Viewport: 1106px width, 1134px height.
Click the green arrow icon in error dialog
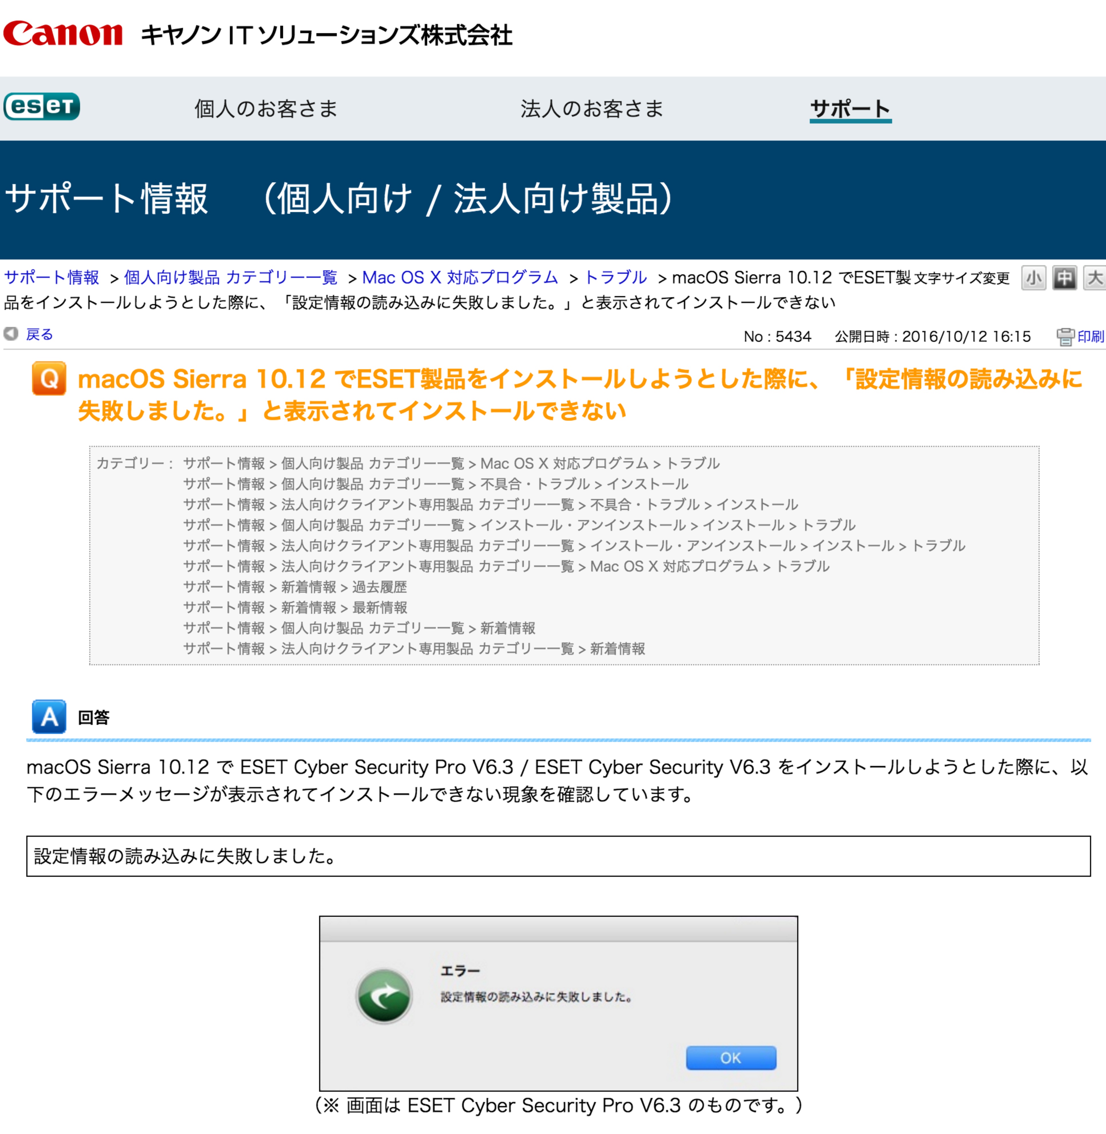click(x=384, y=996)
